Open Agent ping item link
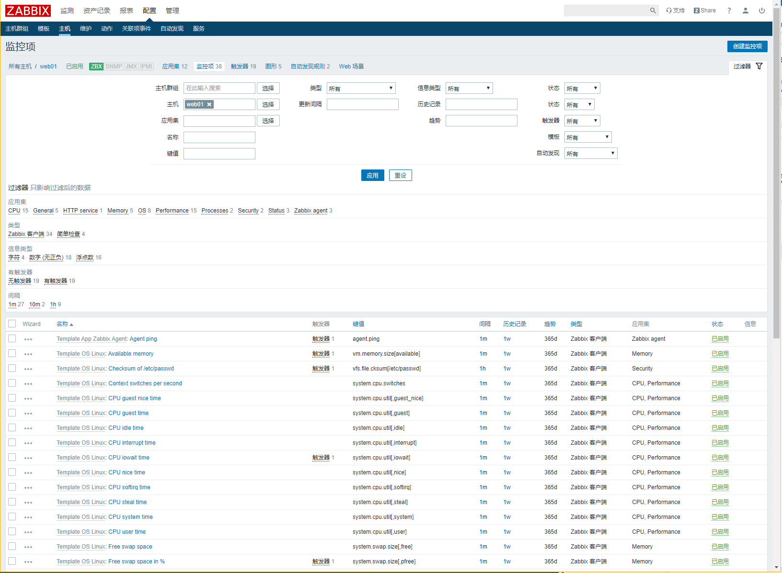 coord(143,339)
